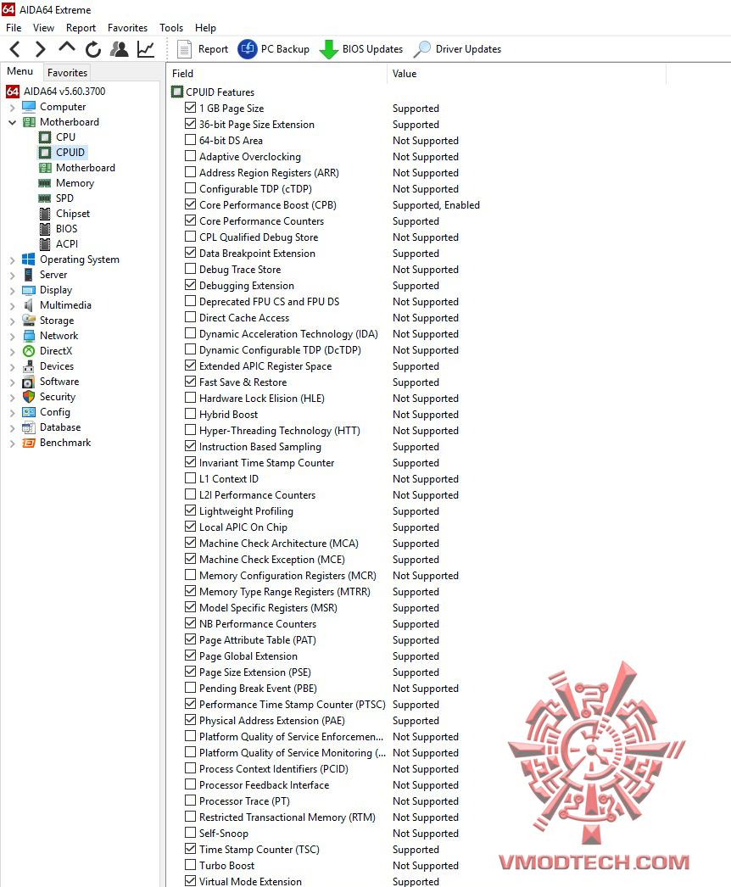The image size is (731, 887).
Task: Open the Favorites menu in menu bar
Action: (127, 28)
